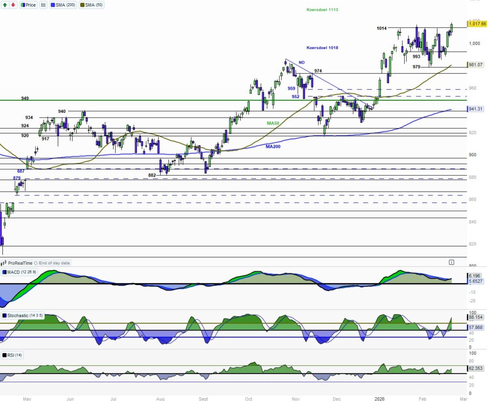Click the Koersdoel 1113 label
This screenshot has width=487, height=401.
[x=322, y=9]
